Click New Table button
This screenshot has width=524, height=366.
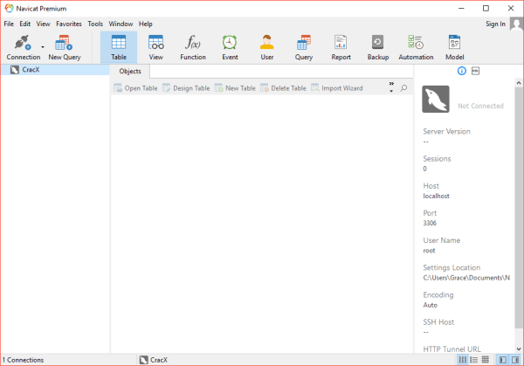(x=235, y=88)
